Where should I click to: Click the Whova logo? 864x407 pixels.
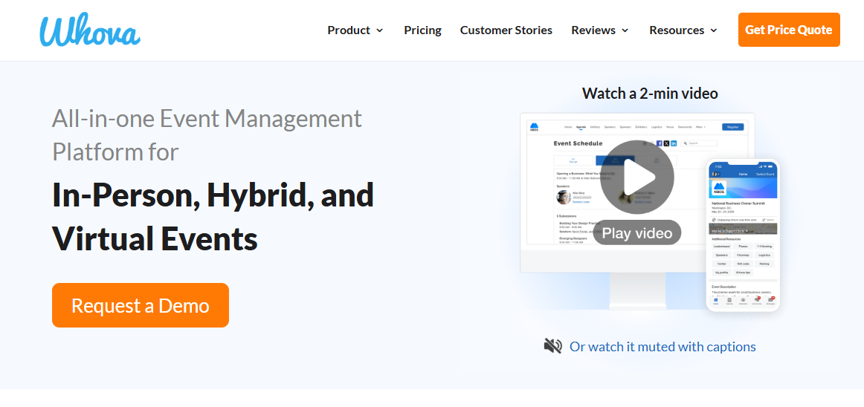(90, 31)
